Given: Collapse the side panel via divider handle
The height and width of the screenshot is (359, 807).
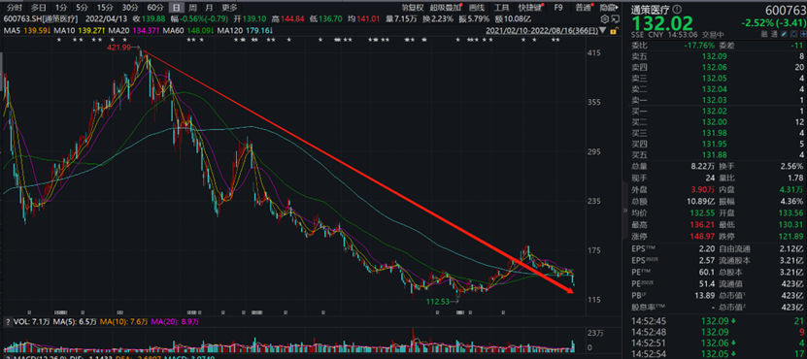Looking at the screenshot, I should [x=625, y=212].
